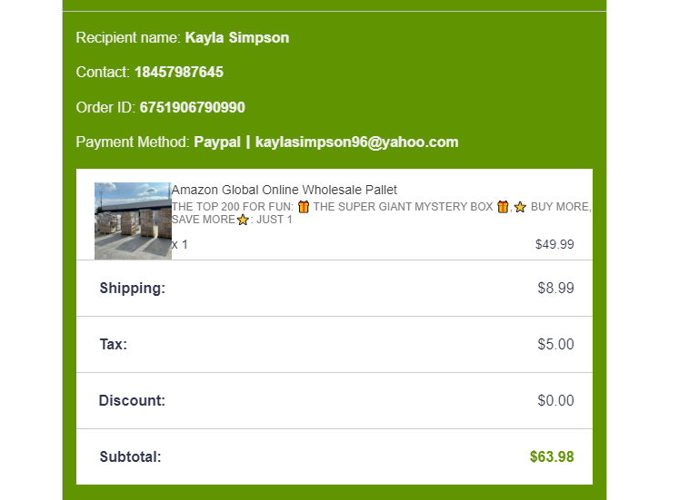Screen dimensions: 679x500
Task: Click the star emoji after SAVE MORE
Action: pos(243,220)
